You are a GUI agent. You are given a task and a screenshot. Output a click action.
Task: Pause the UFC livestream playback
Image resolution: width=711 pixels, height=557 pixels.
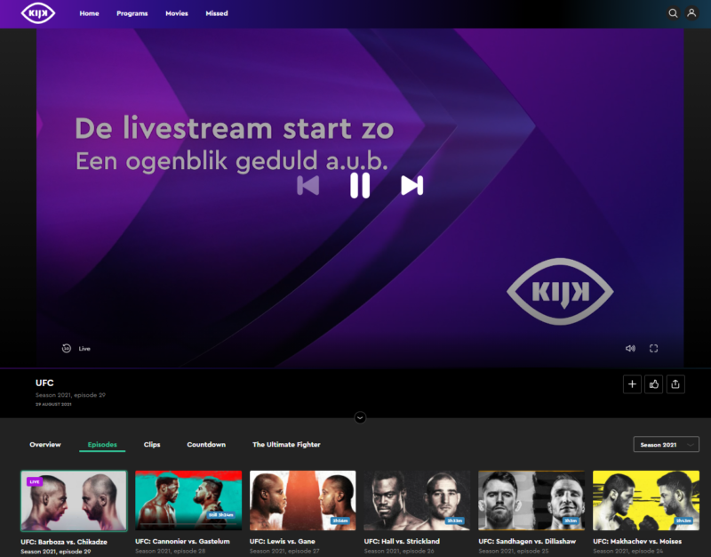pos(359,187)
